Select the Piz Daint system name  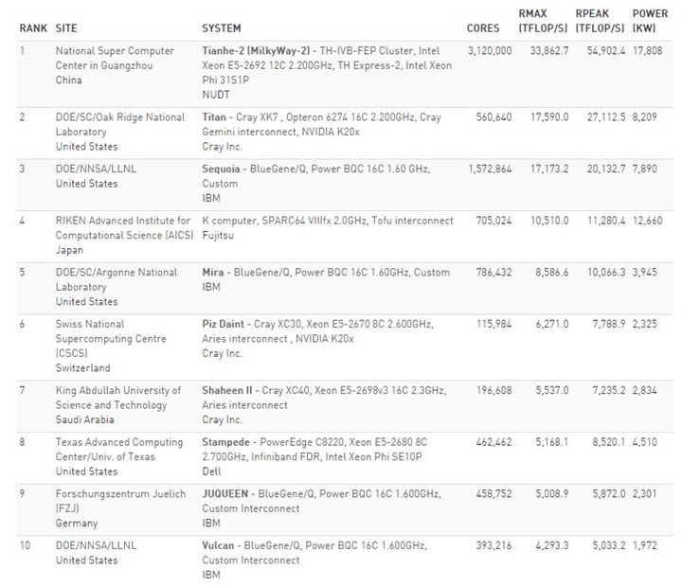[224, 325]
